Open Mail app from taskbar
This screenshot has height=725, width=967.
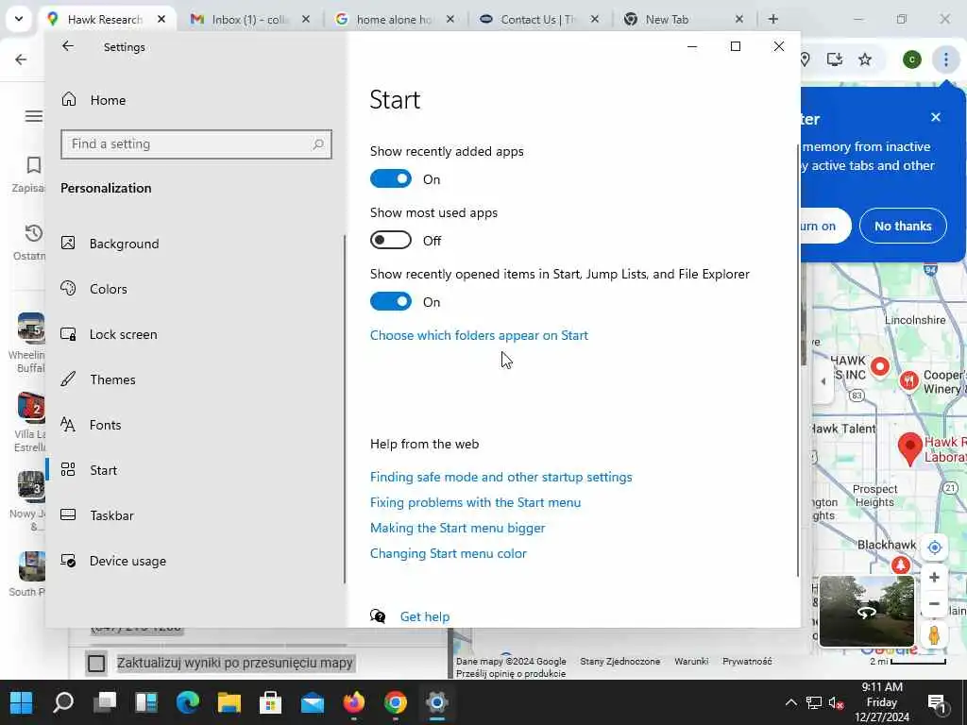[x=312, y=702]
